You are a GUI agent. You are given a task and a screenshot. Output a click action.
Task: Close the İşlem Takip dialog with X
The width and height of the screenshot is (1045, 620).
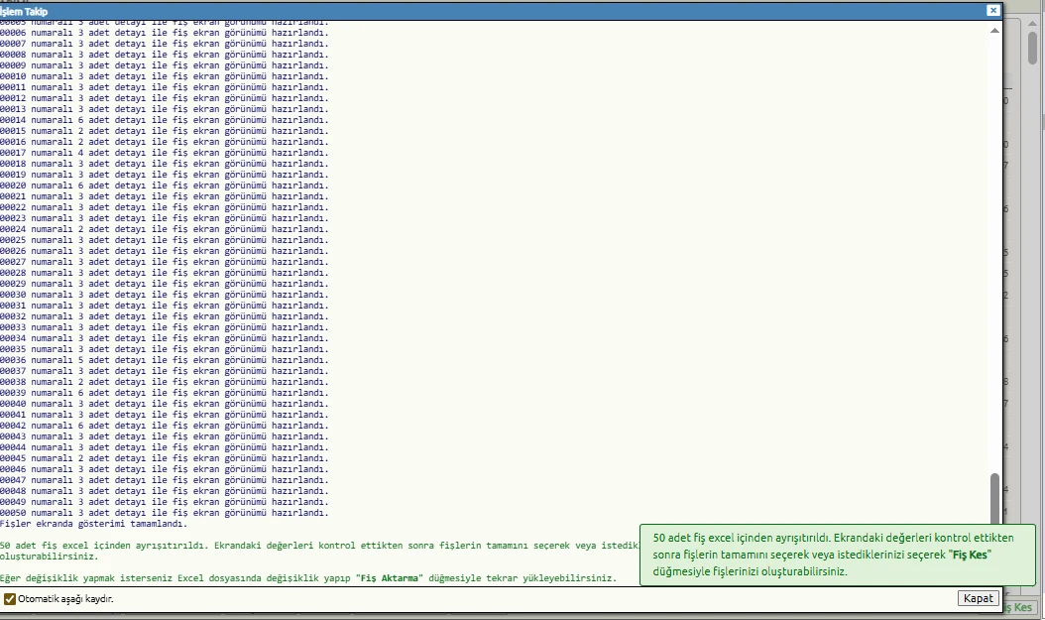coord(993,10)
